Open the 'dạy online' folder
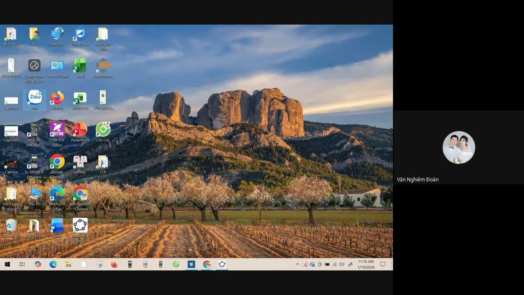 click(x=34, y=228)
